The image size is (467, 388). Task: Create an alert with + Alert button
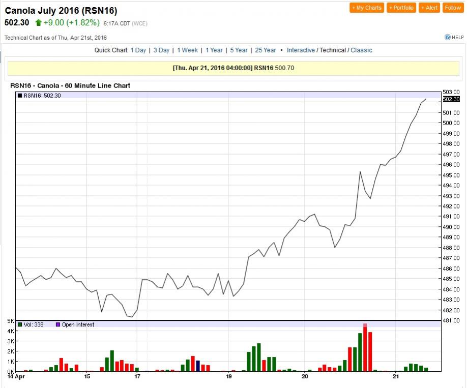[x=429, y=8]
